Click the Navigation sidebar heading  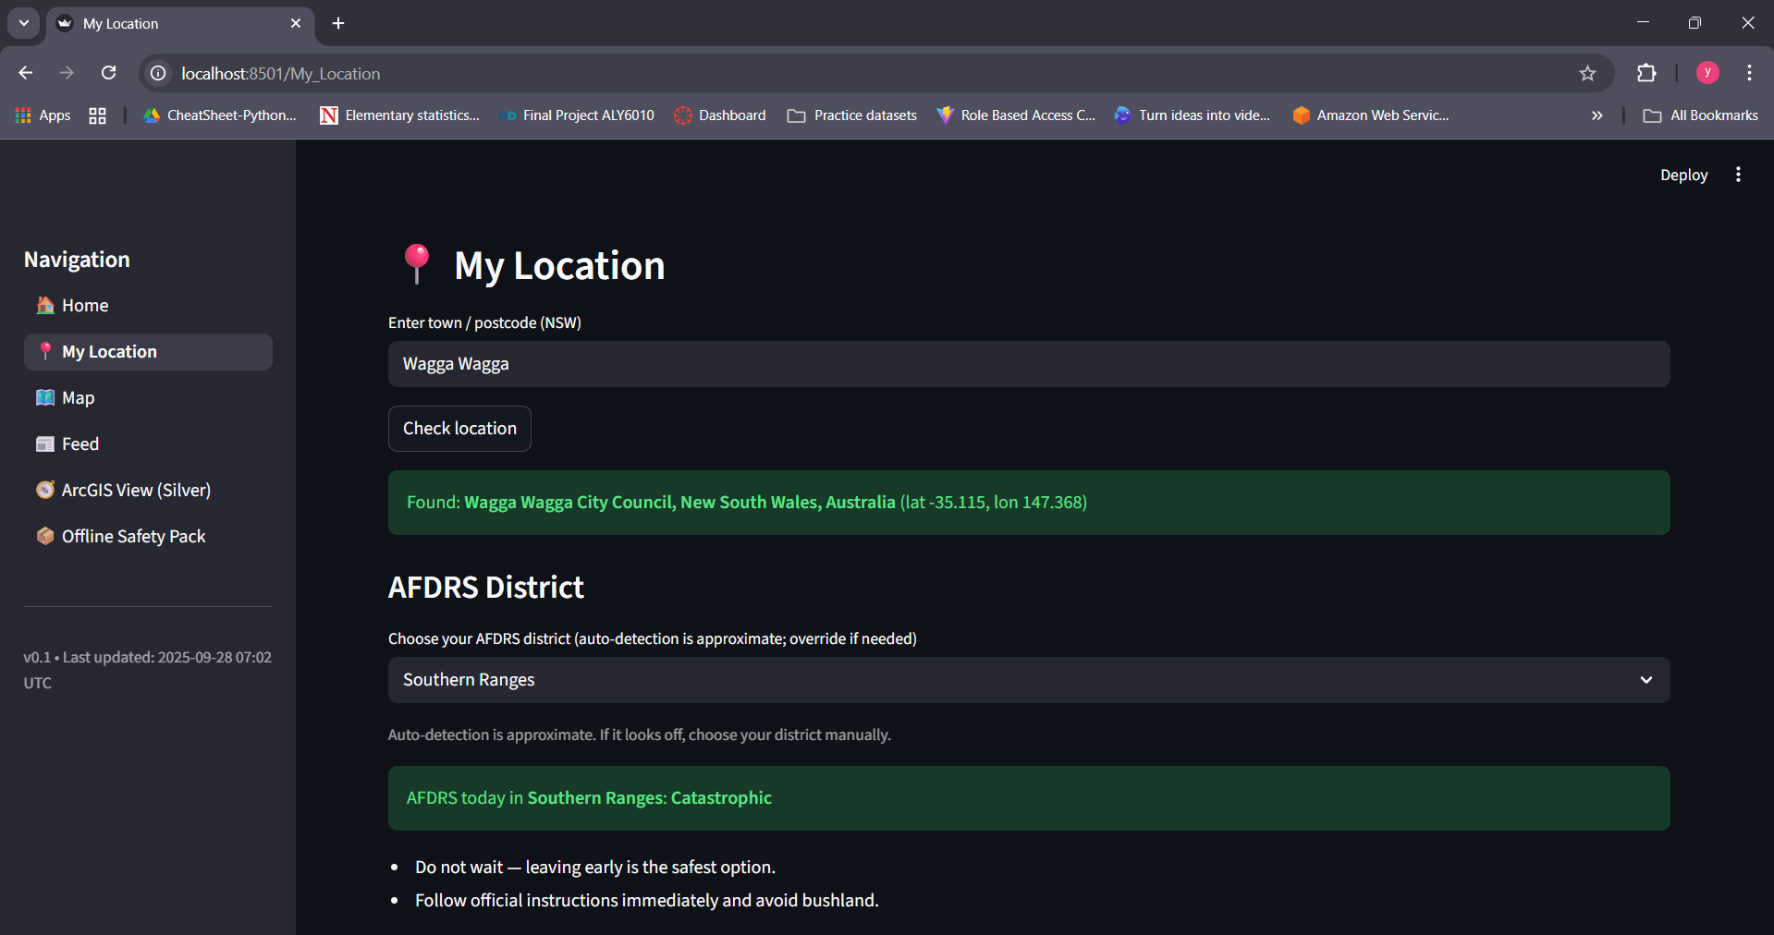pos(77,260)
